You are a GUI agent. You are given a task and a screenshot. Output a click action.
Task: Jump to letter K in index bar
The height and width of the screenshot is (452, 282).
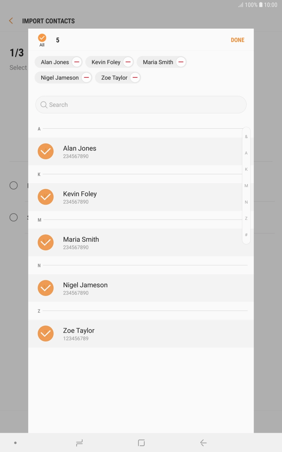click(246, 169)
